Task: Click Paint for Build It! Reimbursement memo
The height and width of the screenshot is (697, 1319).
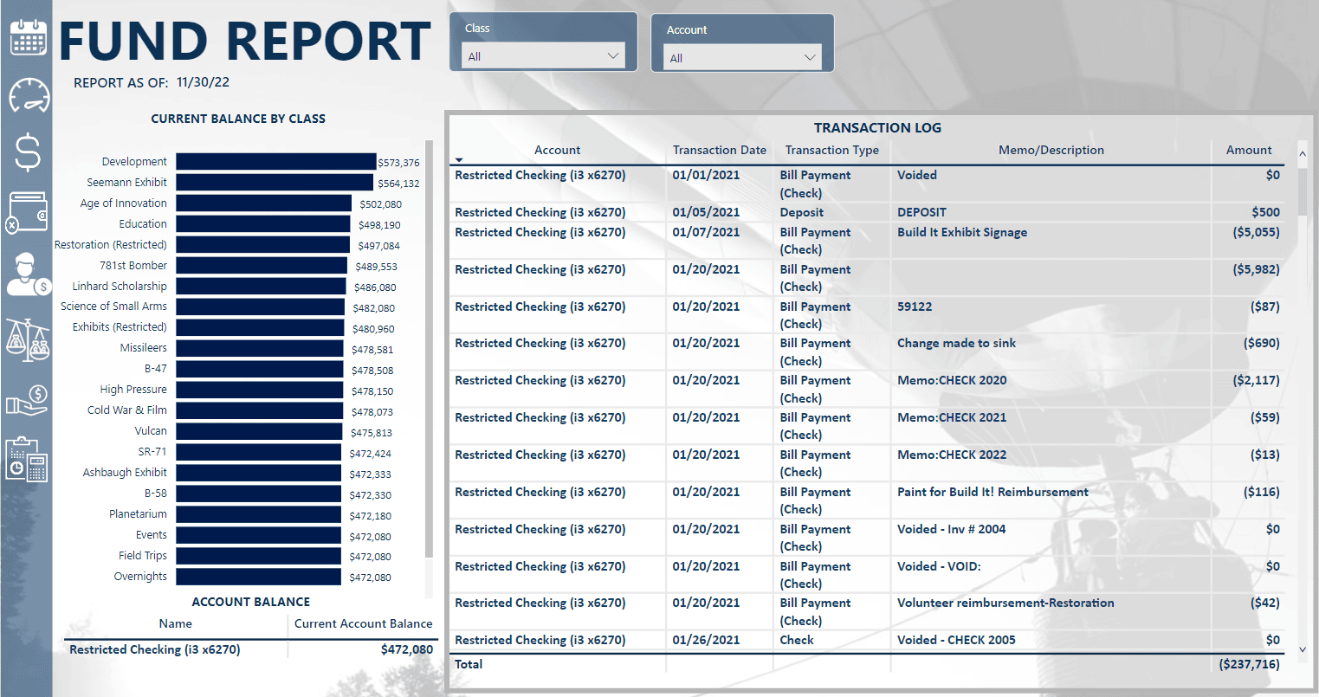Action: tap(992, 492)
